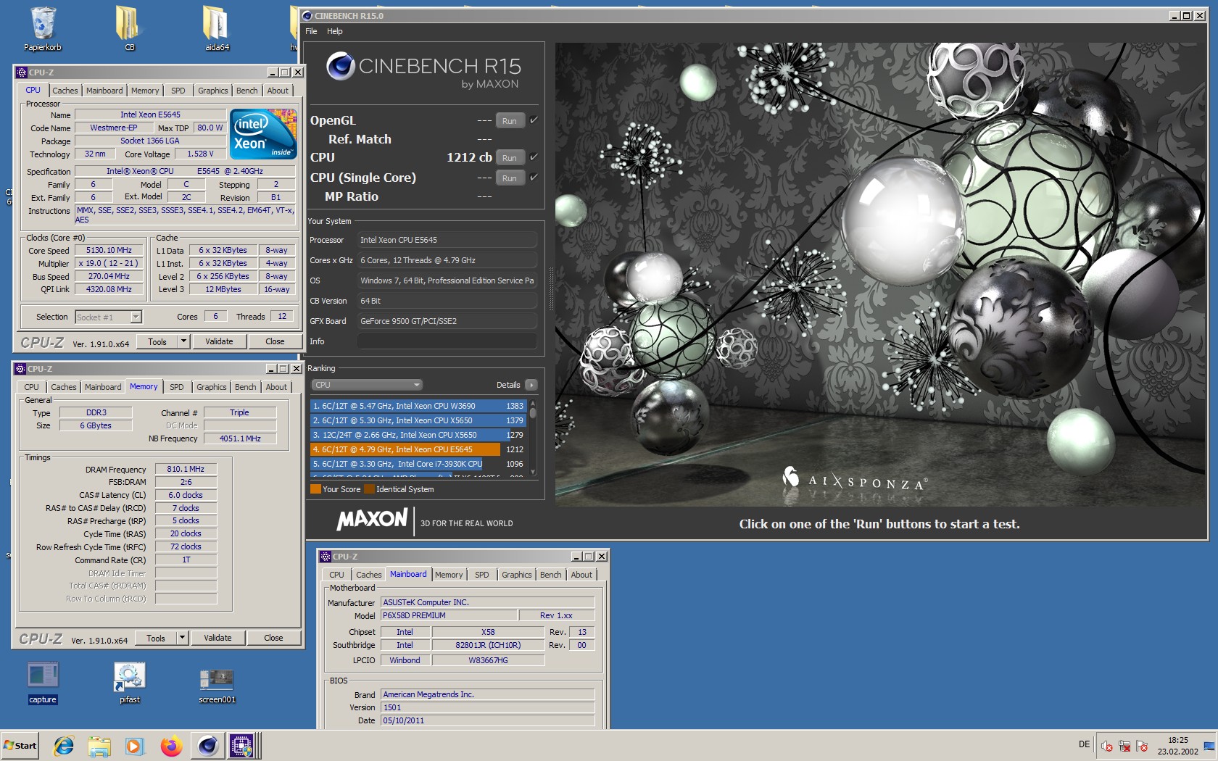Click the GFX Board GeForce 9500 GT field
Screen dimensions: 1218x761
point(447,321)
